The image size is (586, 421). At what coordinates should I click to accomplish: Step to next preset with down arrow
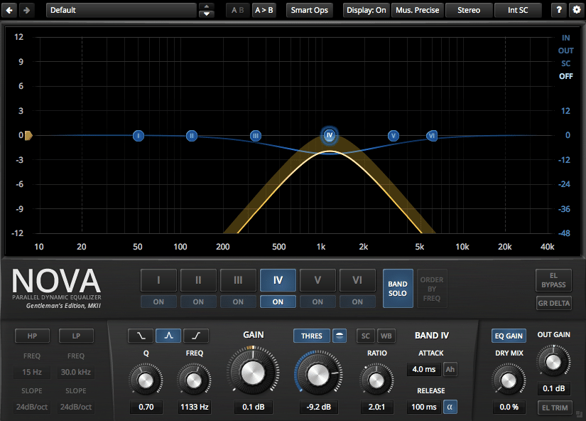tap(207, 14)
